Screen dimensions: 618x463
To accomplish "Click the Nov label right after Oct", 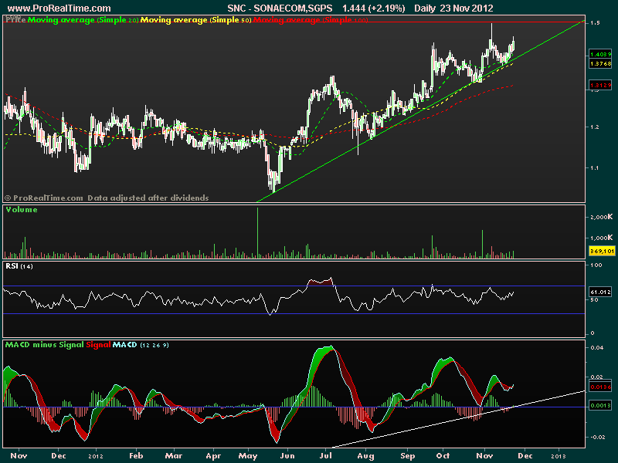I will (485, 456).
